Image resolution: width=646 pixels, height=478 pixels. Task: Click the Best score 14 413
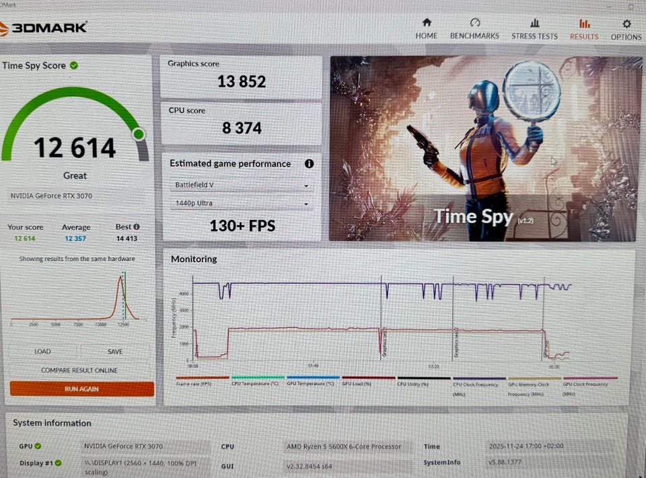127,239
